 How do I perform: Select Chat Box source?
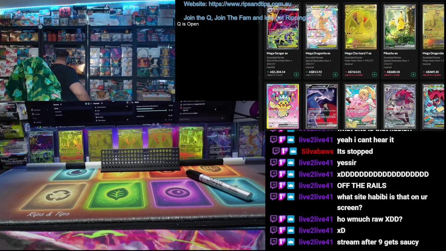pos(100,117)
